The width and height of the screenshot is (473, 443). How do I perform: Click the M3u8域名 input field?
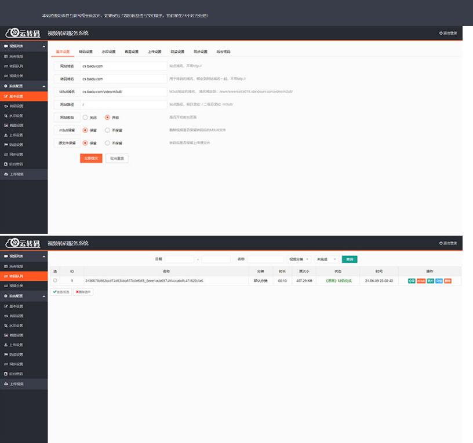click(x=123, y=91)
